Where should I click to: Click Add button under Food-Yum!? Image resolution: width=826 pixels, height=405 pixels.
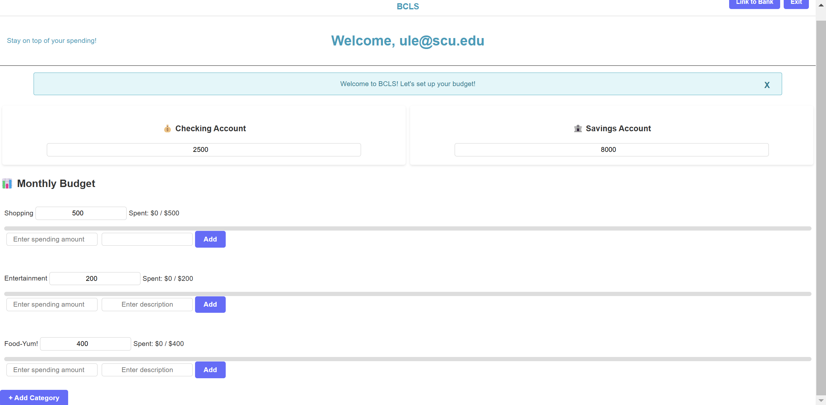pos(210,370)
